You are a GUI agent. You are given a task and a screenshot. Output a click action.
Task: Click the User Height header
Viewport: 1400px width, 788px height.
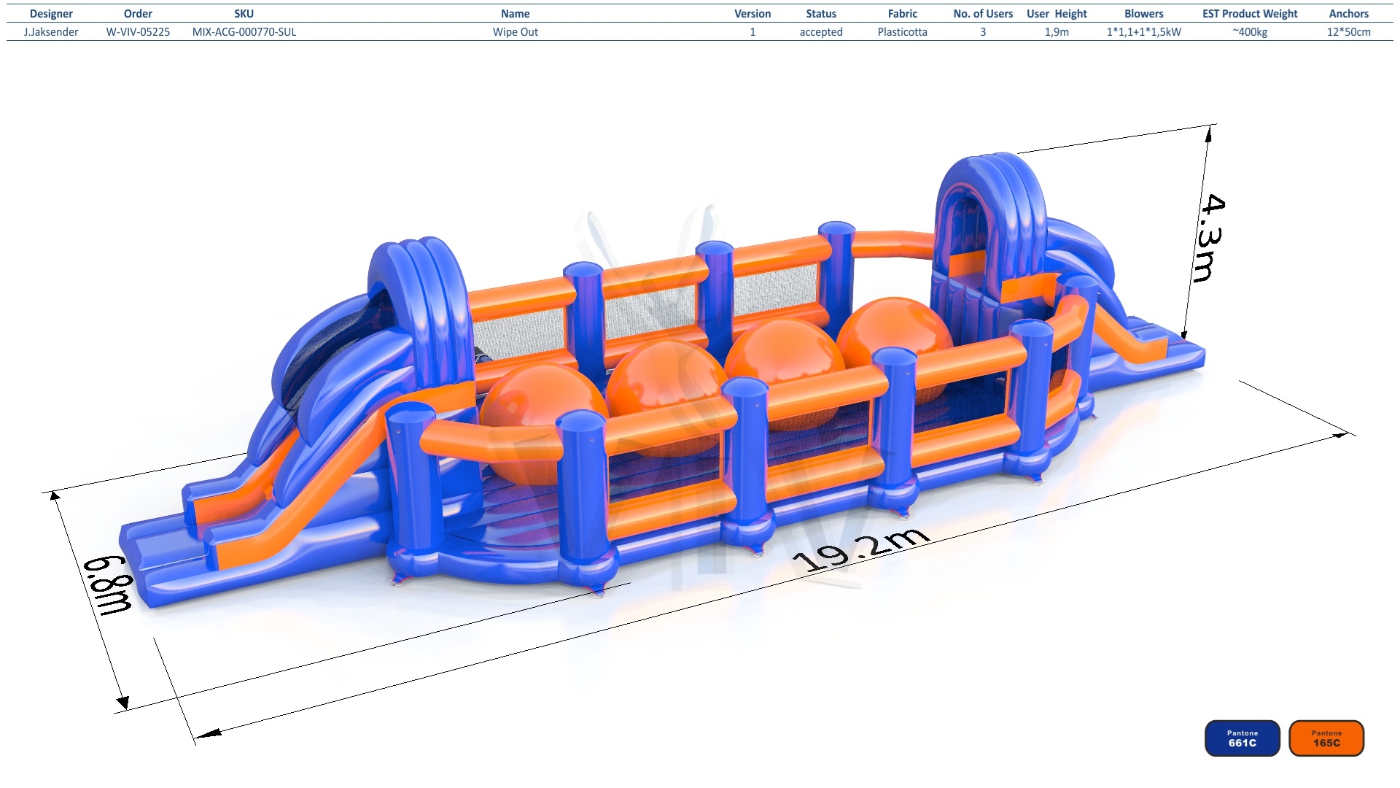click(x=1057, y=14)
